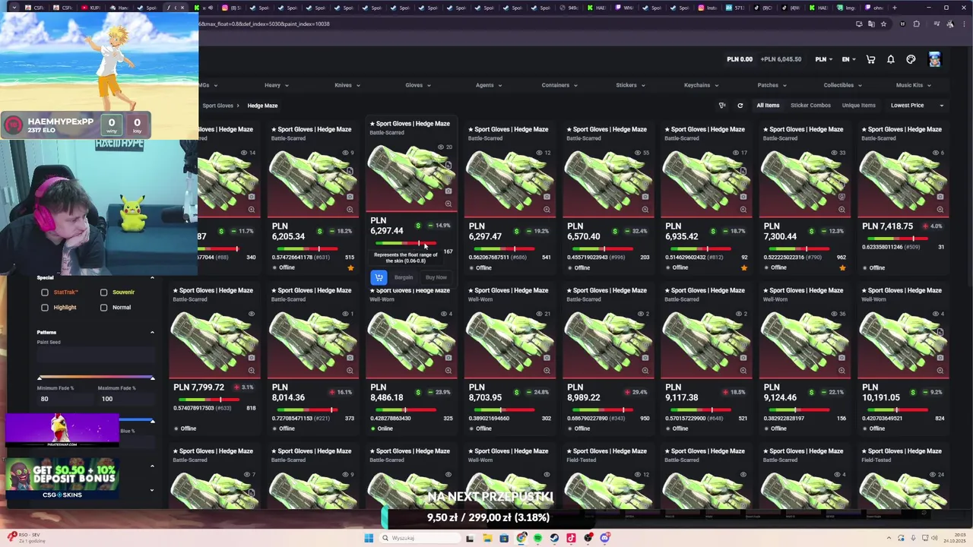The image size is (973, 547).
Task: Click the right fade range slider handle
Action: [x=152, y=378]
